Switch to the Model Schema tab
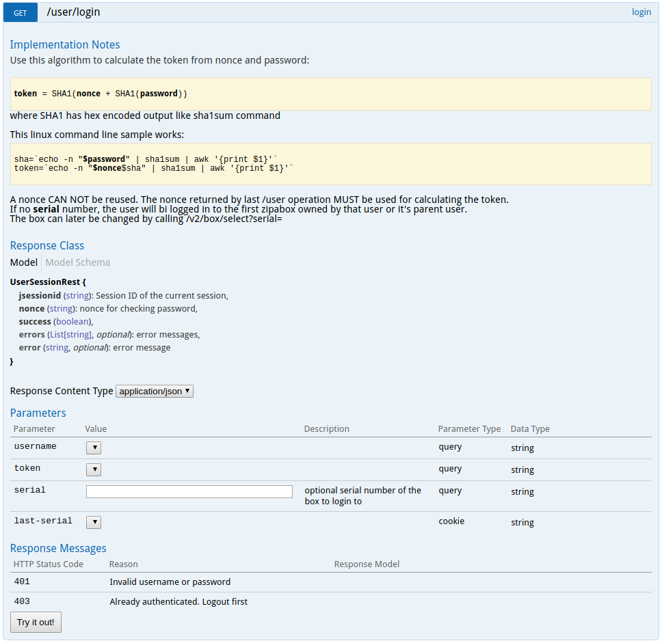 tap(77, 262)
